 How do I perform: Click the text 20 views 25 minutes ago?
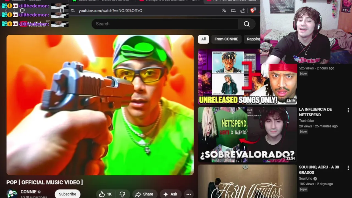pos(318,126)
